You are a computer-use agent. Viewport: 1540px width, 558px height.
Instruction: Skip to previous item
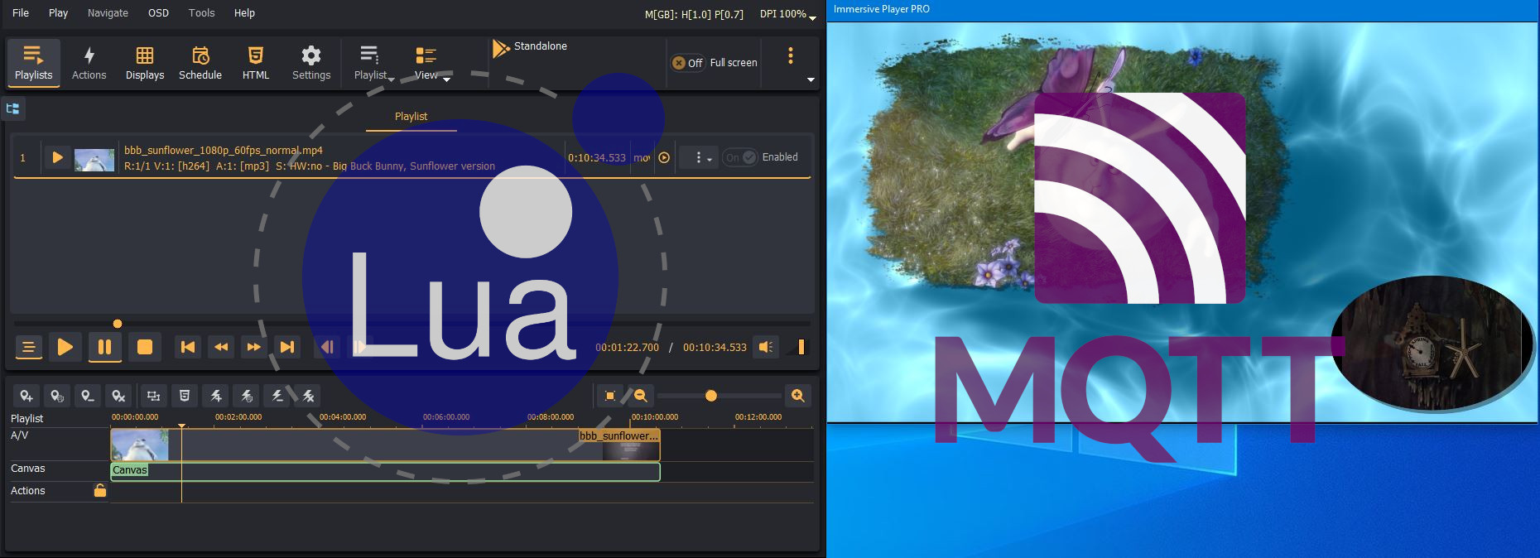[x=188, y=347]
